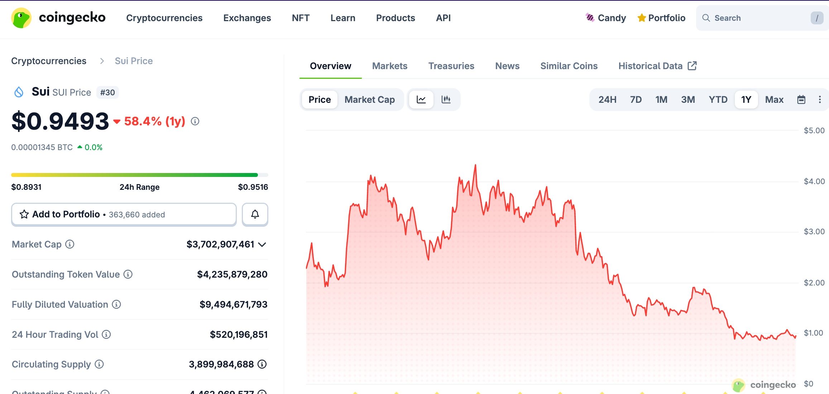The width and height of the screenshot is (829, 394).
Task: Open the Similar Coins tab
Action: pos(569,66)
